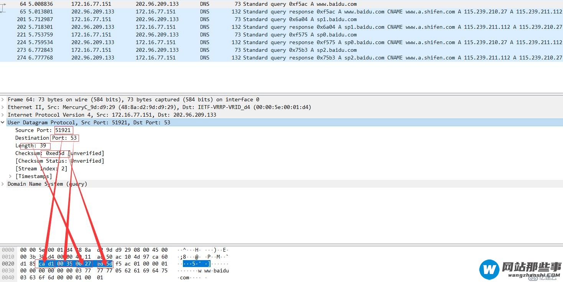Select packet 202 response 0x6a04
563x282 pixels.
click(x=281, y=27)
